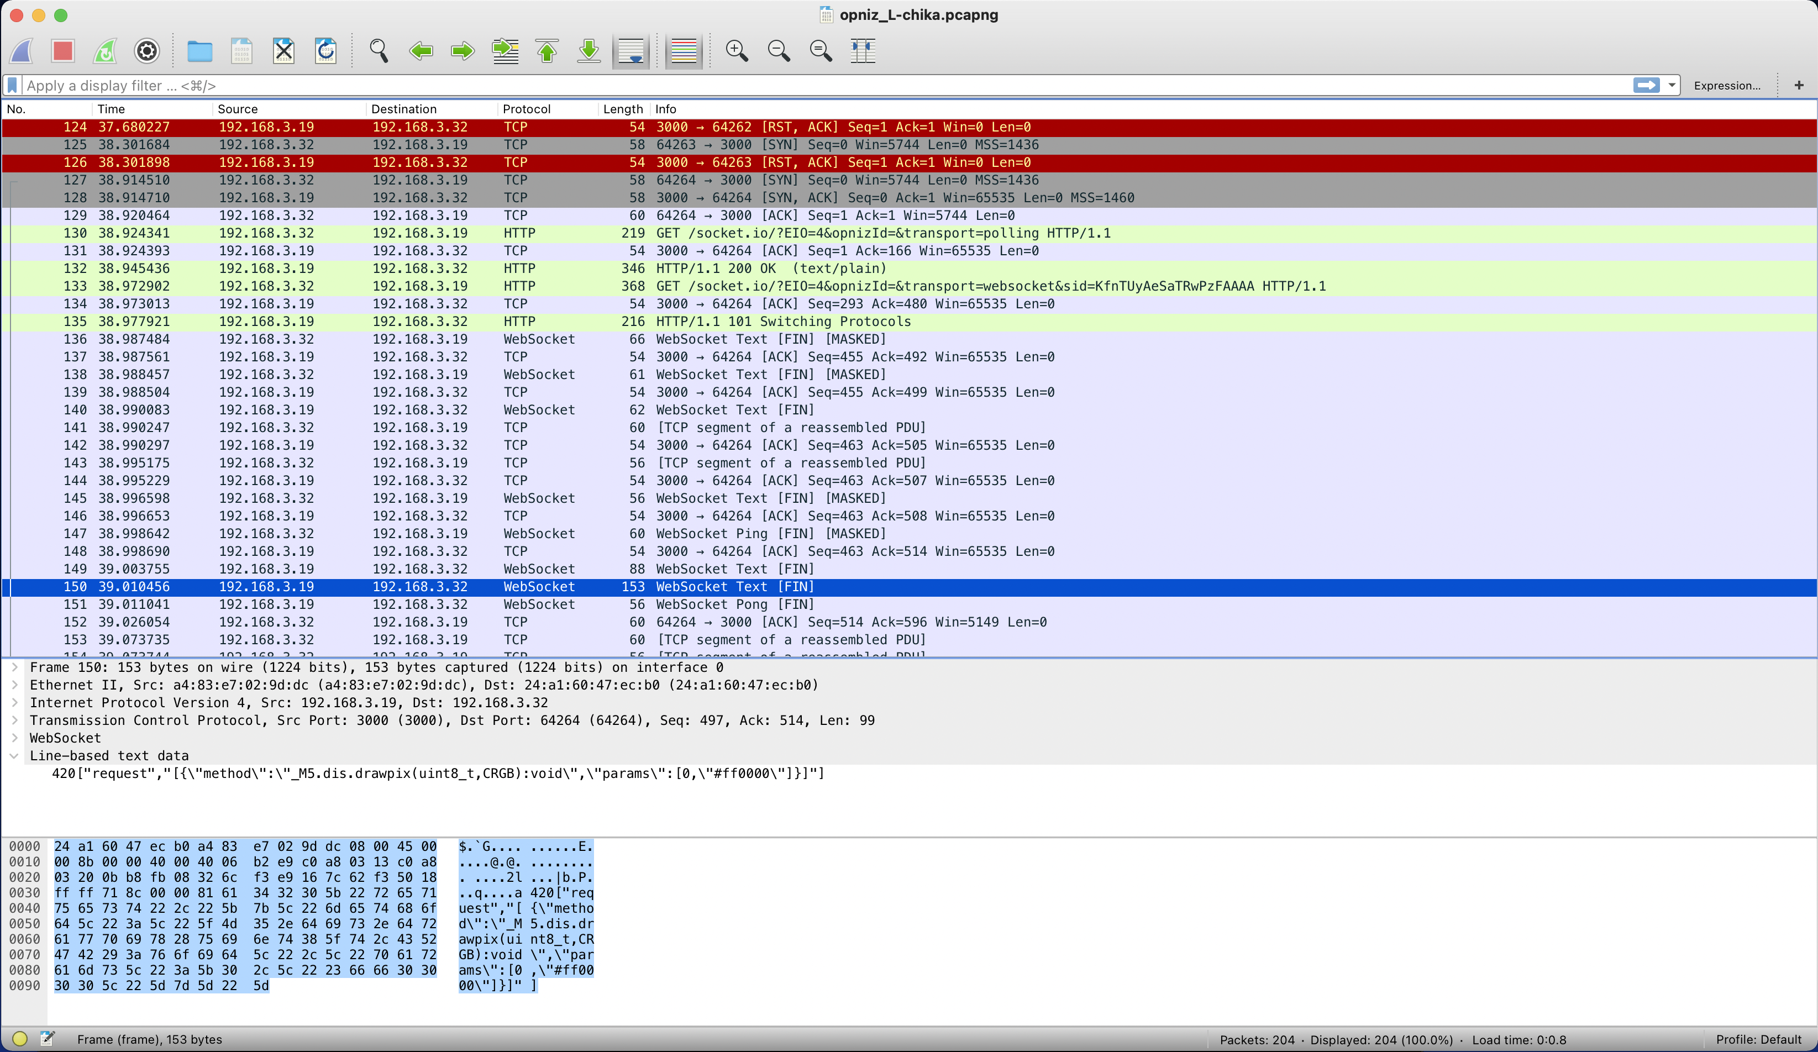
Task: Click the find packet magnifier icon
Action: point(378,51)
